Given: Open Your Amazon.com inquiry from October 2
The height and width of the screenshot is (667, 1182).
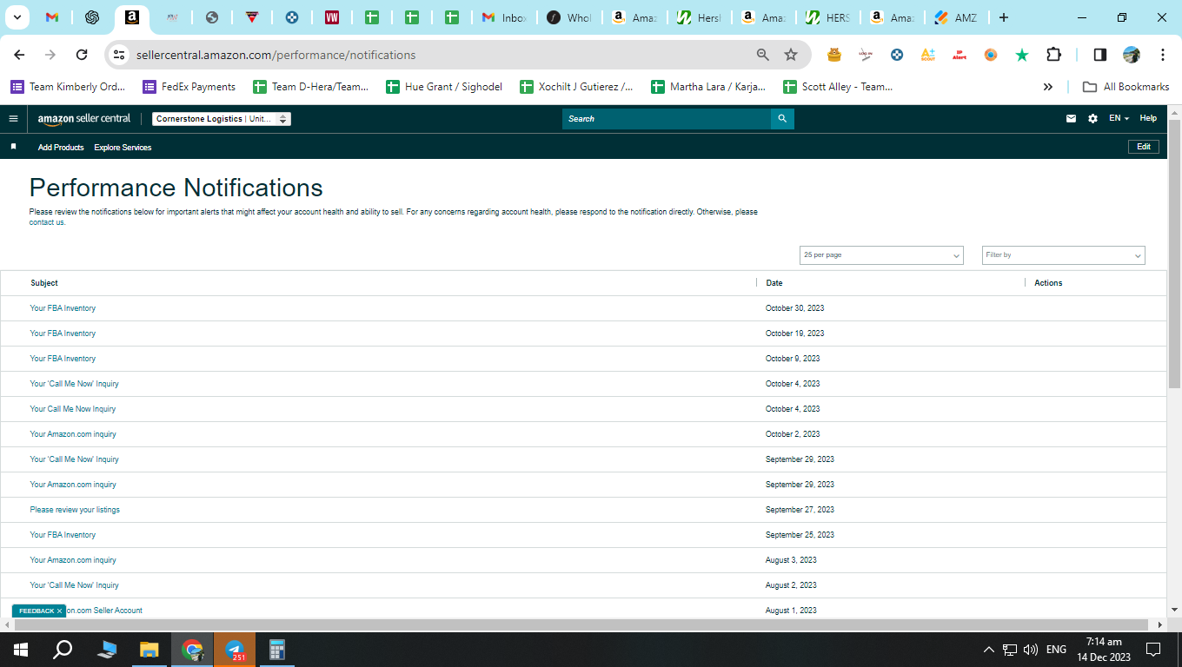Looking at the screenshot, I should tap(73, 434).
